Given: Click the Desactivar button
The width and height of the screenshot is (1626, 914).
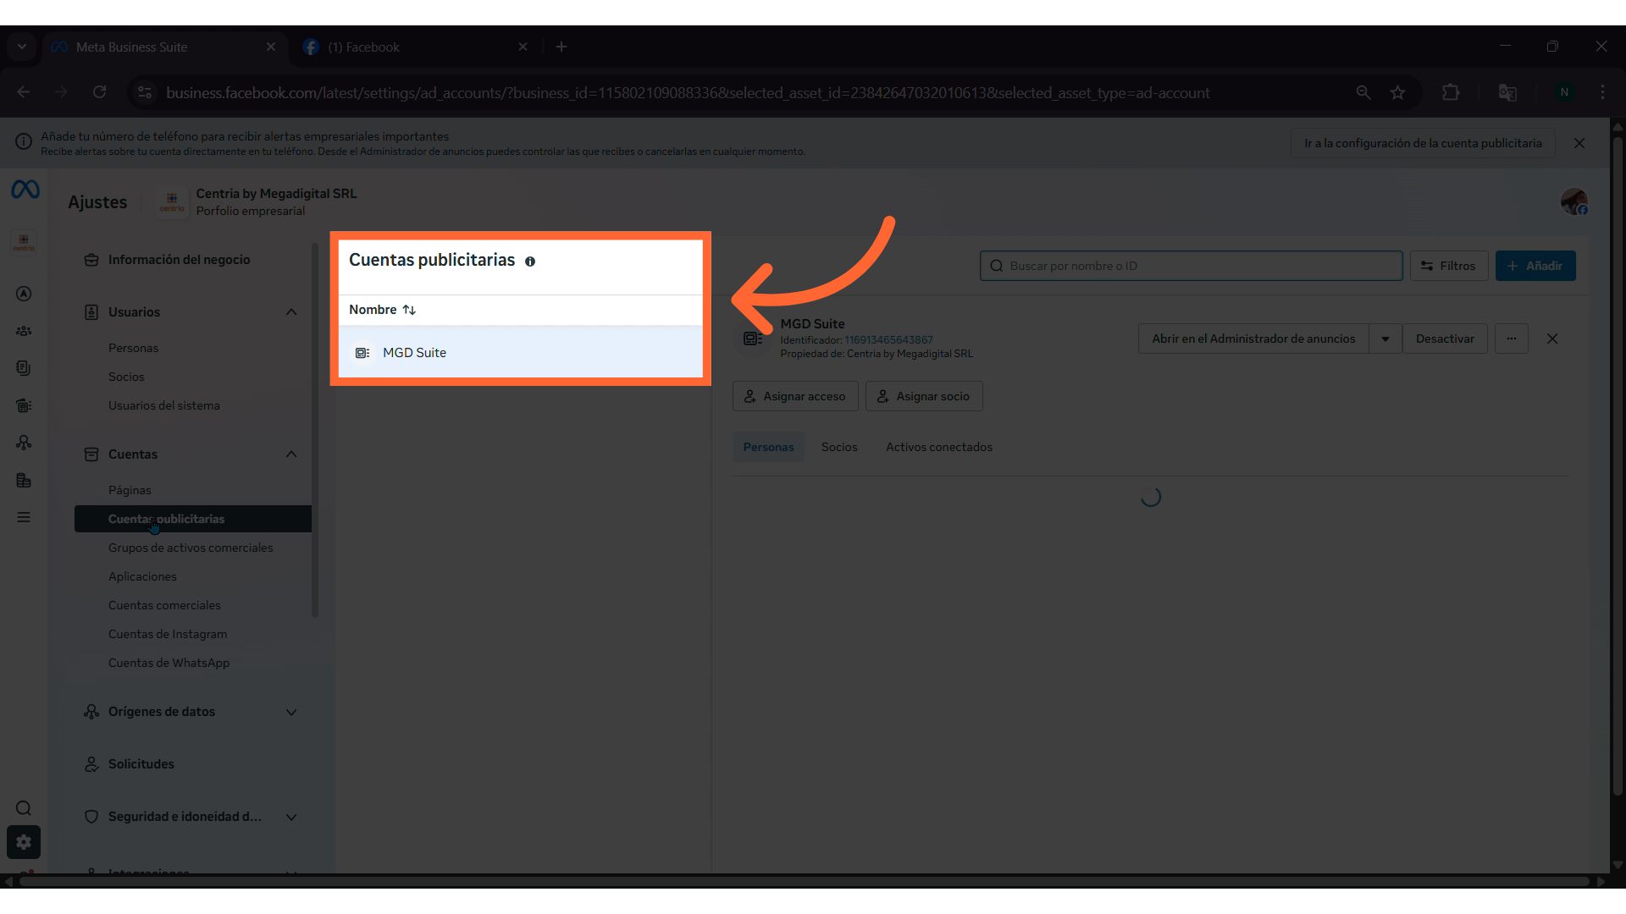Looking at the screenshot, I should pyautogui.click(x=1445, y=339).
